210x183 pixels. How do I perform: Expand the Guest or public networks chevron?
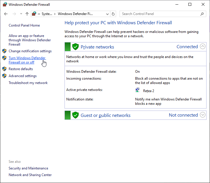click(203, 115)
